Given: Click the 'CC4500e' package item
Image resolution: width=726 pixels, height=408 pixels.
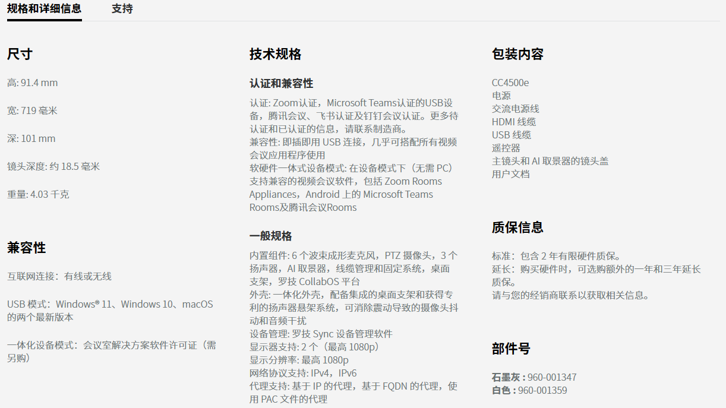Looking at the screenshot, I should coord(510,83).
